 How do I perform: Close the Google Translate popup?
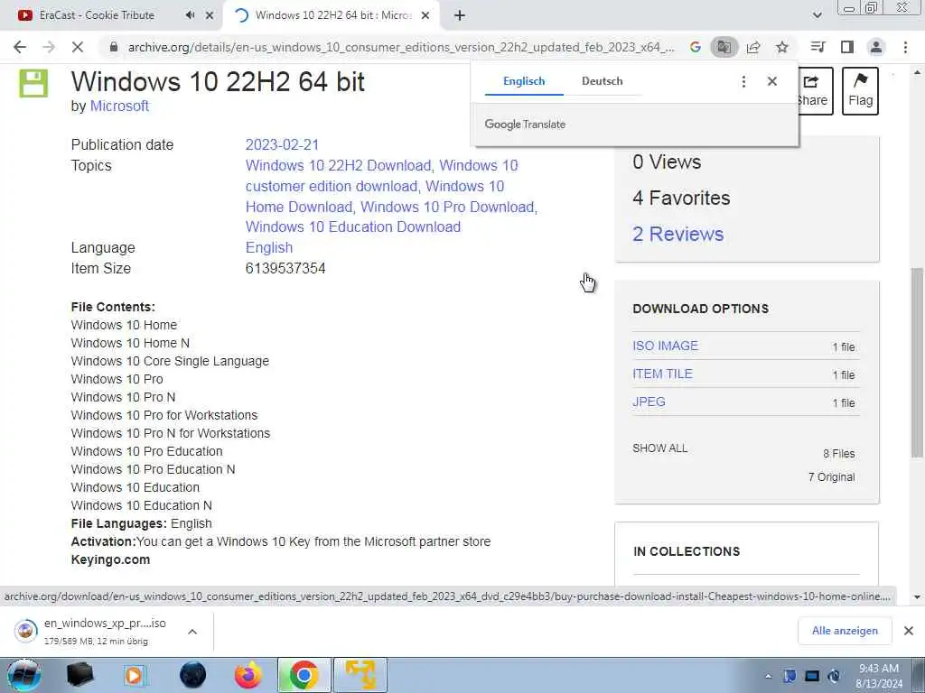(772, 81)
